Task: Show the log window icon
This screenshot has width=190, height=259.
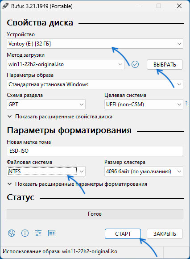Action: 52,233
